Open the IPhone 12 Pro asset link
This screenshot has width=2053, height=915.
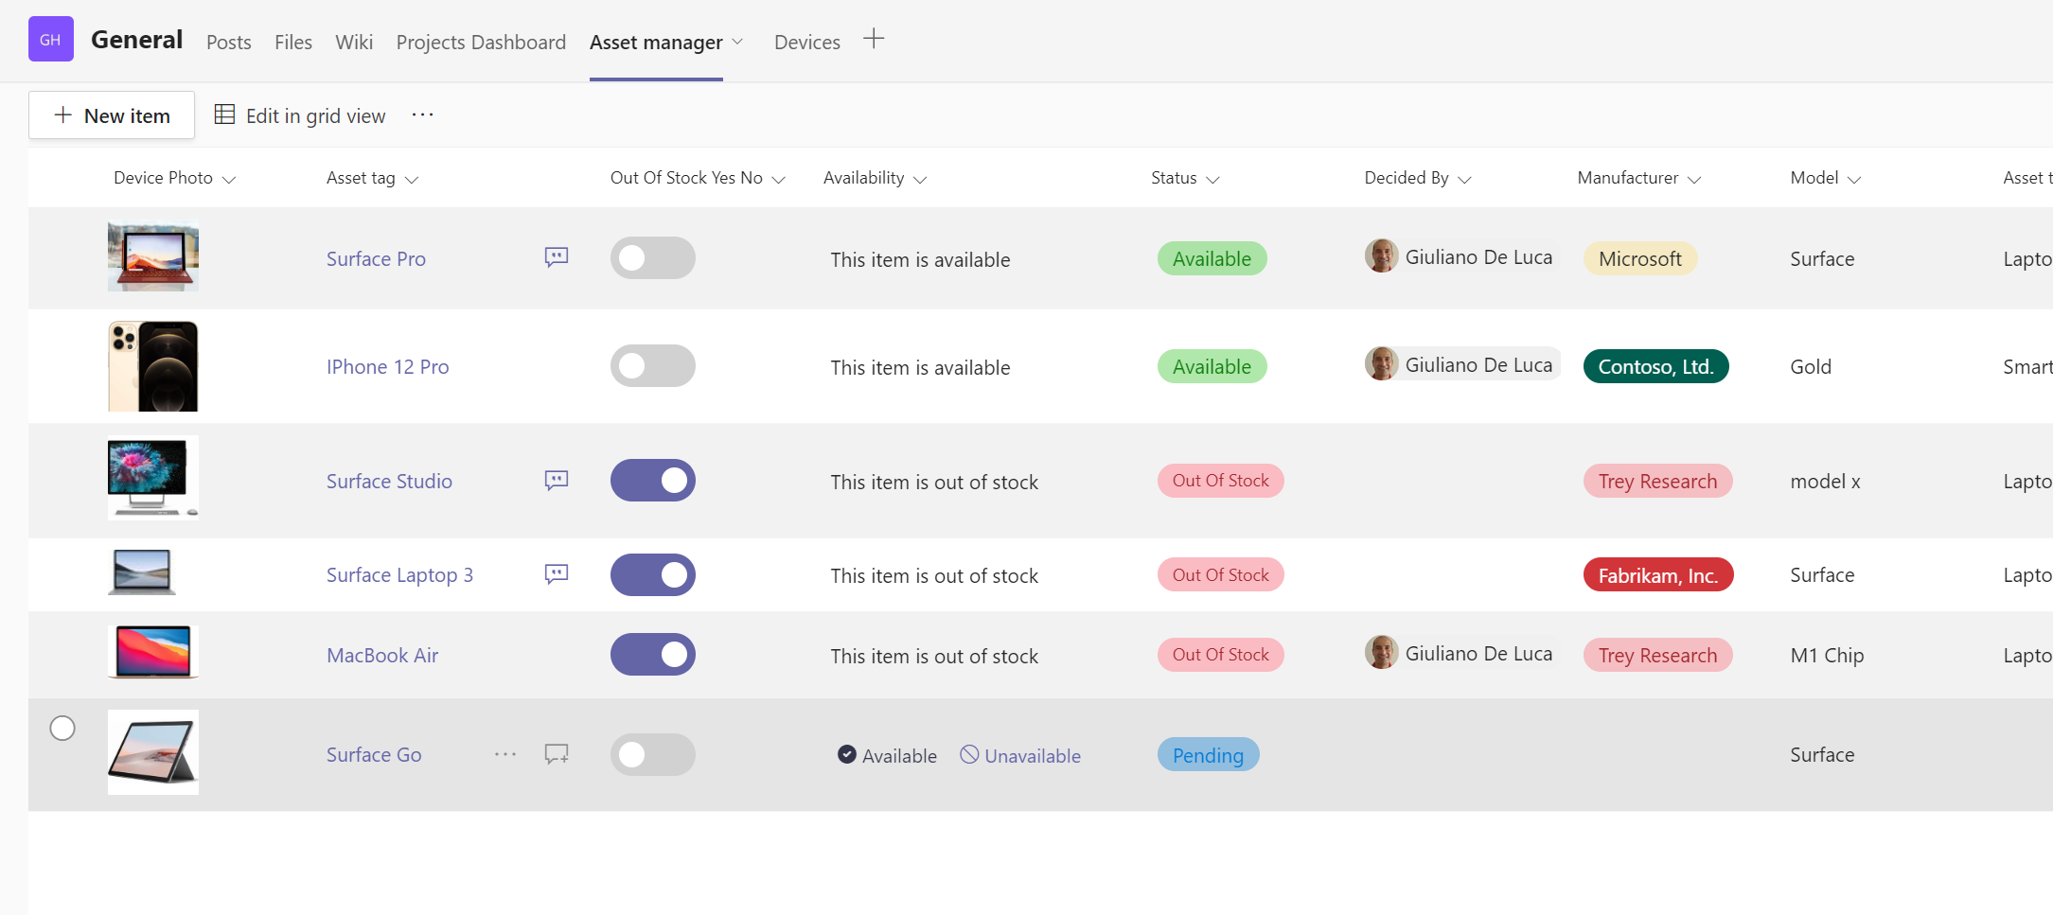pyautogui.click(x=387, y=366)
